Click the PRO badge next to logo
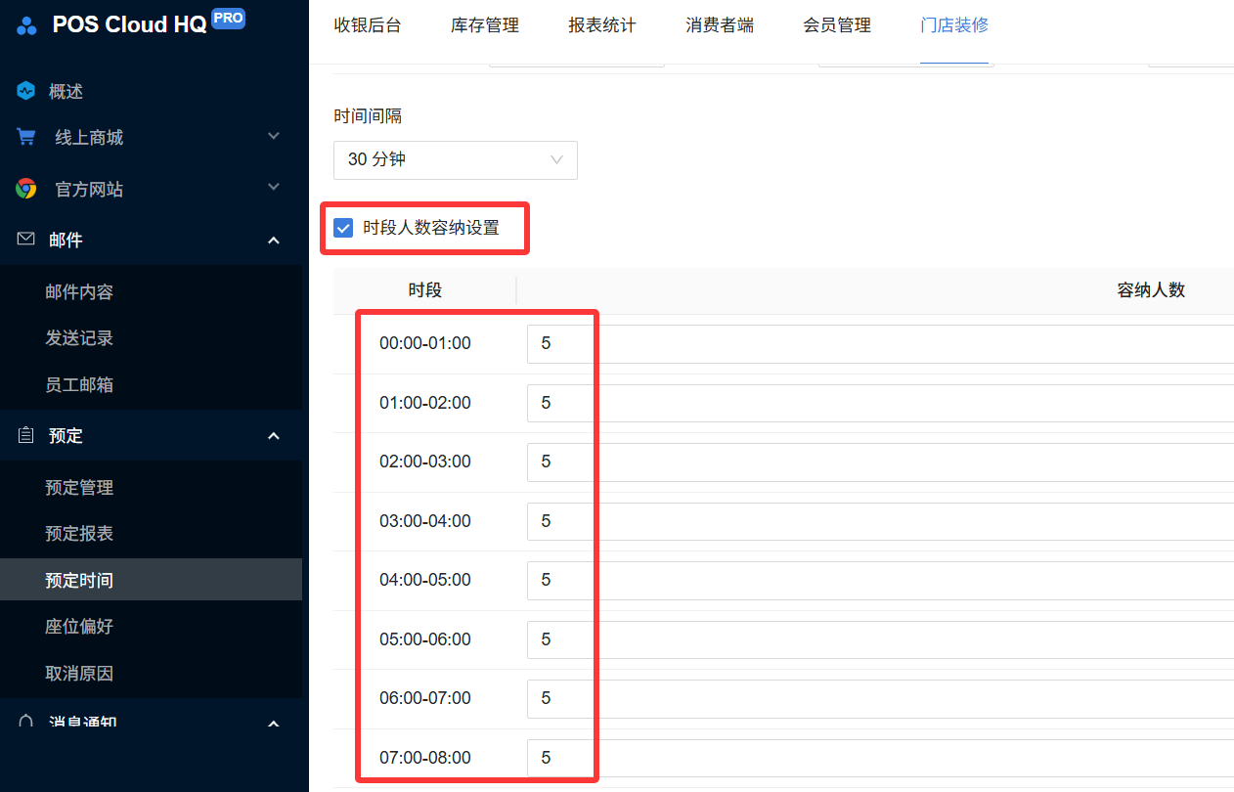Screen dimensions: 1234x792 [x=228, y=18]
